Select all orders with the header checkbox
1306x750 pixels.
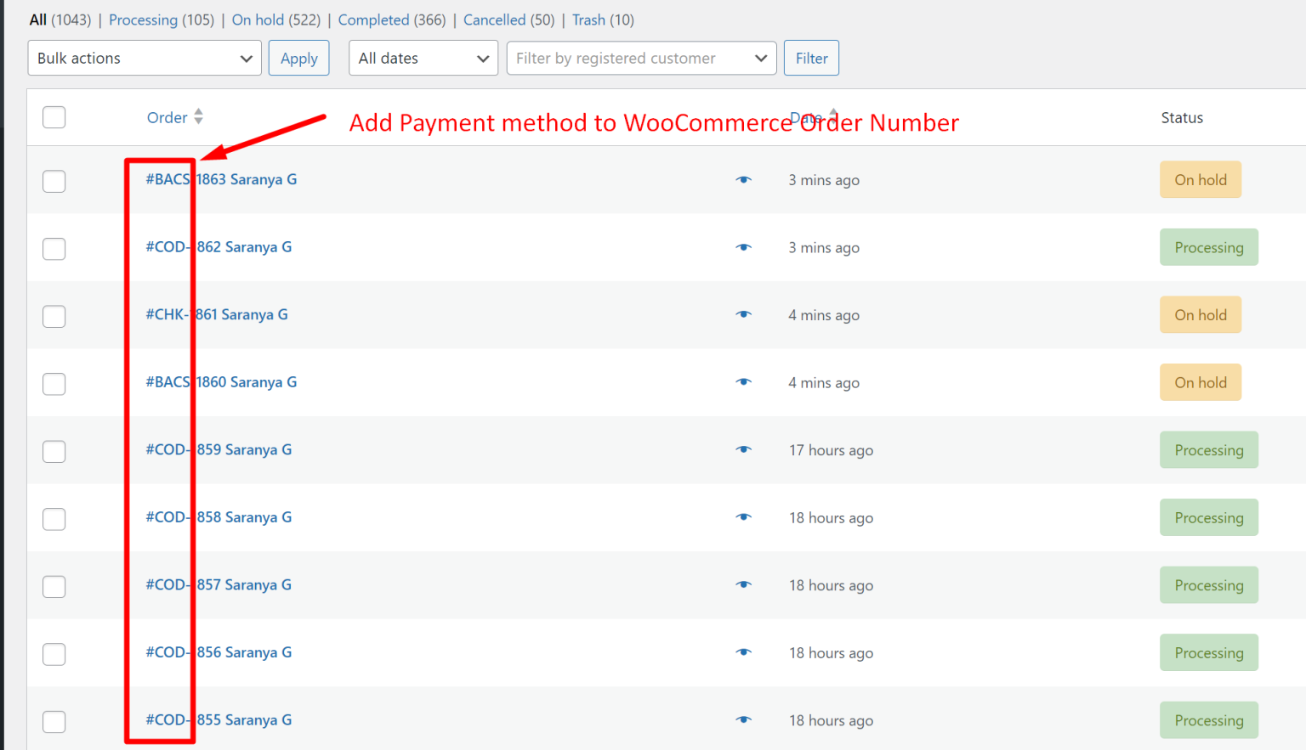pyautogui.click(x=54, y=117)
